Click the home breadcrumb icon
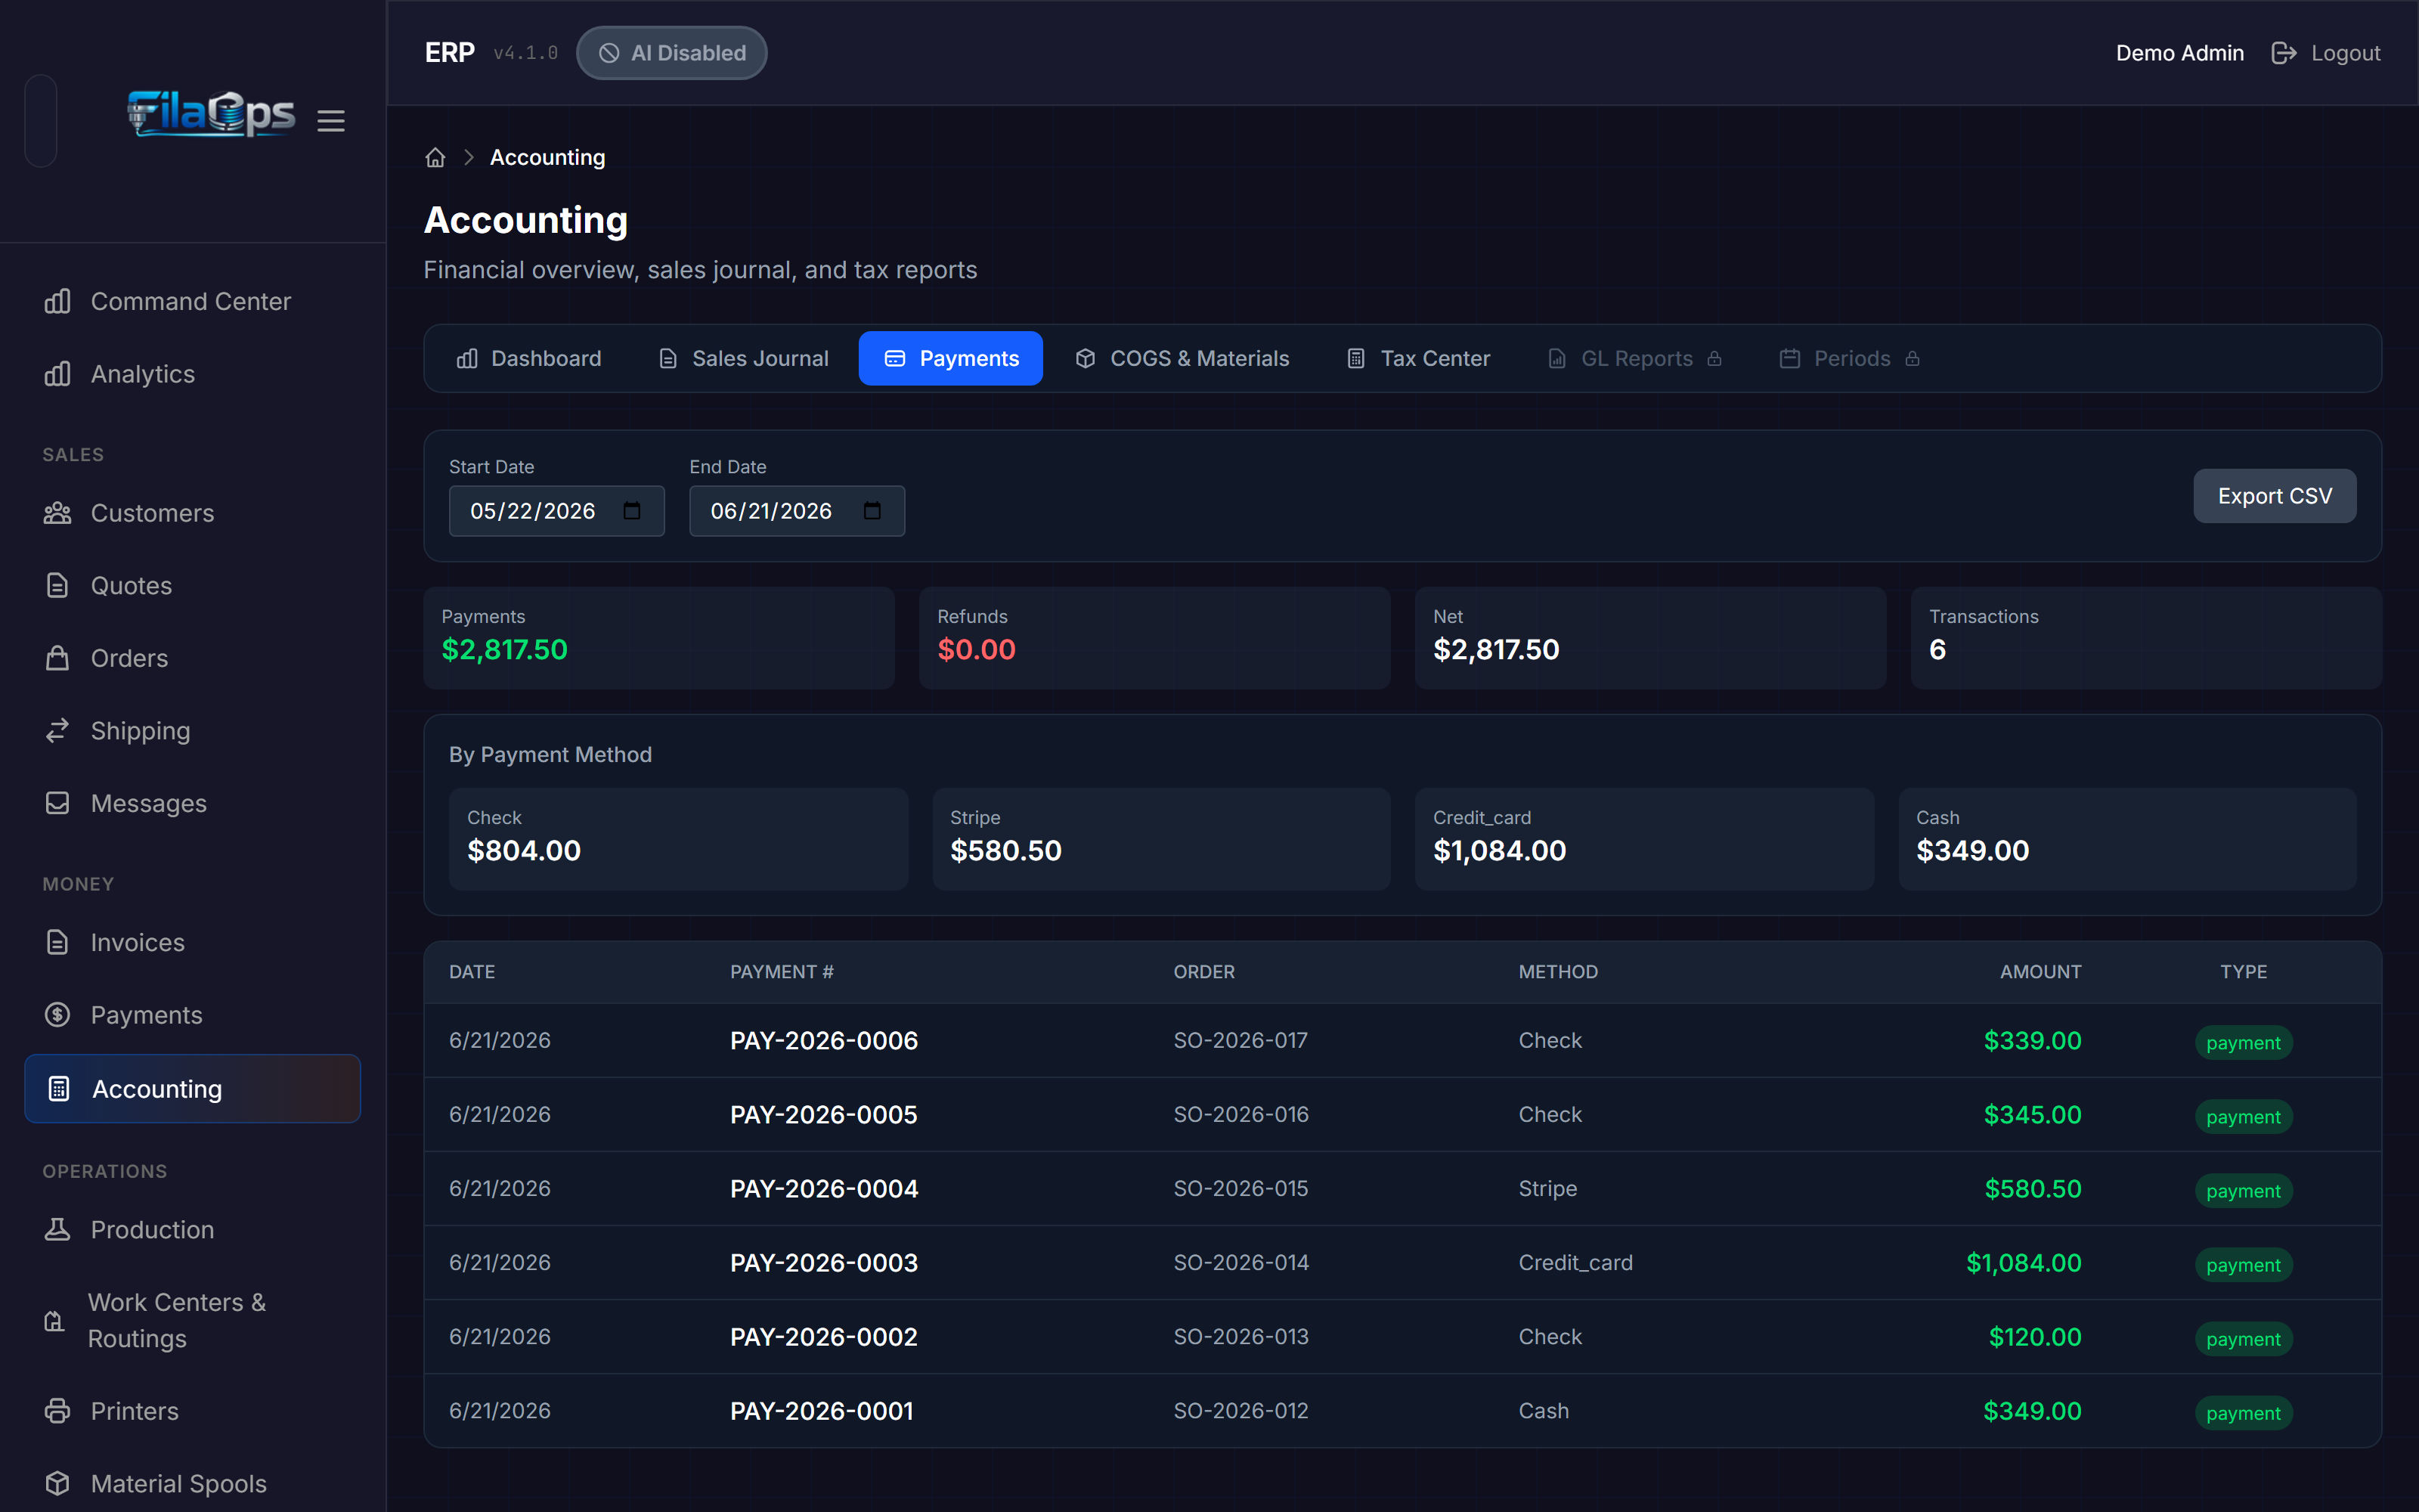Image resolution: width=2419 pixels, height=1512 pixels. click(x=435, y=158)
